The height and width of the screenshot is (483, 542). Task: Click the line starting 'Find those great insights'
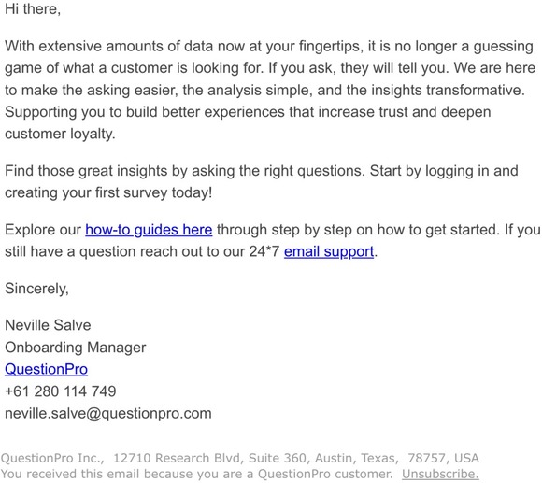pos(262,171)
